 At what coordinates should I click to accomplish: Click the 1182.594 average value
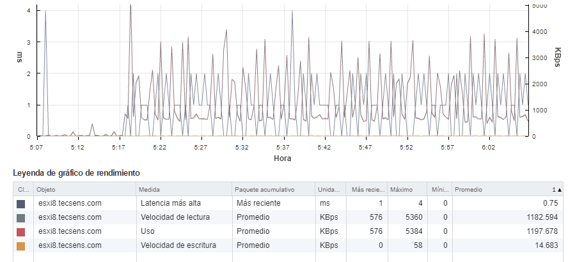(542, 217)
